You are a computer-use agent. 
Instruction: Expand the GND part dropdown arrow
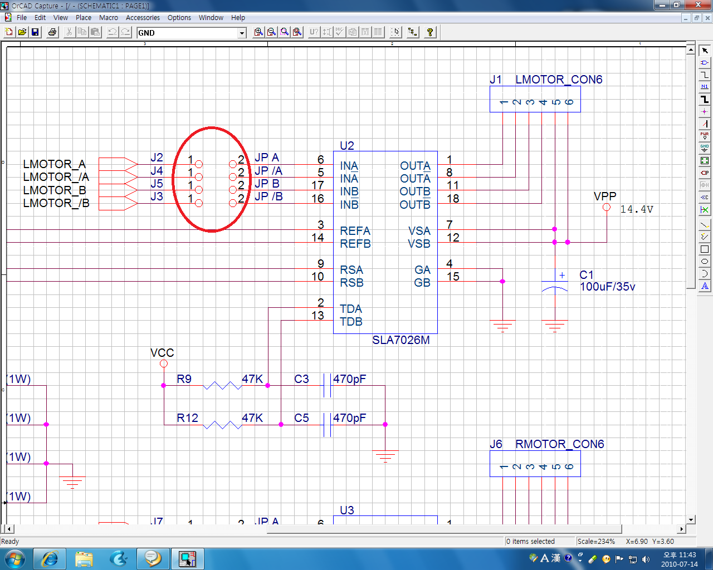242,33
